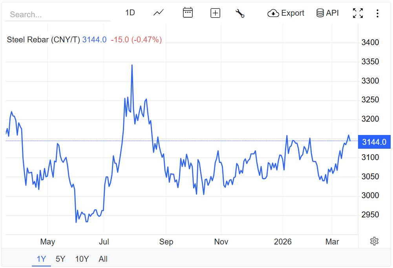Click the July peak on the line
Screen dimensions: 393x268
[x=132, y=65]
